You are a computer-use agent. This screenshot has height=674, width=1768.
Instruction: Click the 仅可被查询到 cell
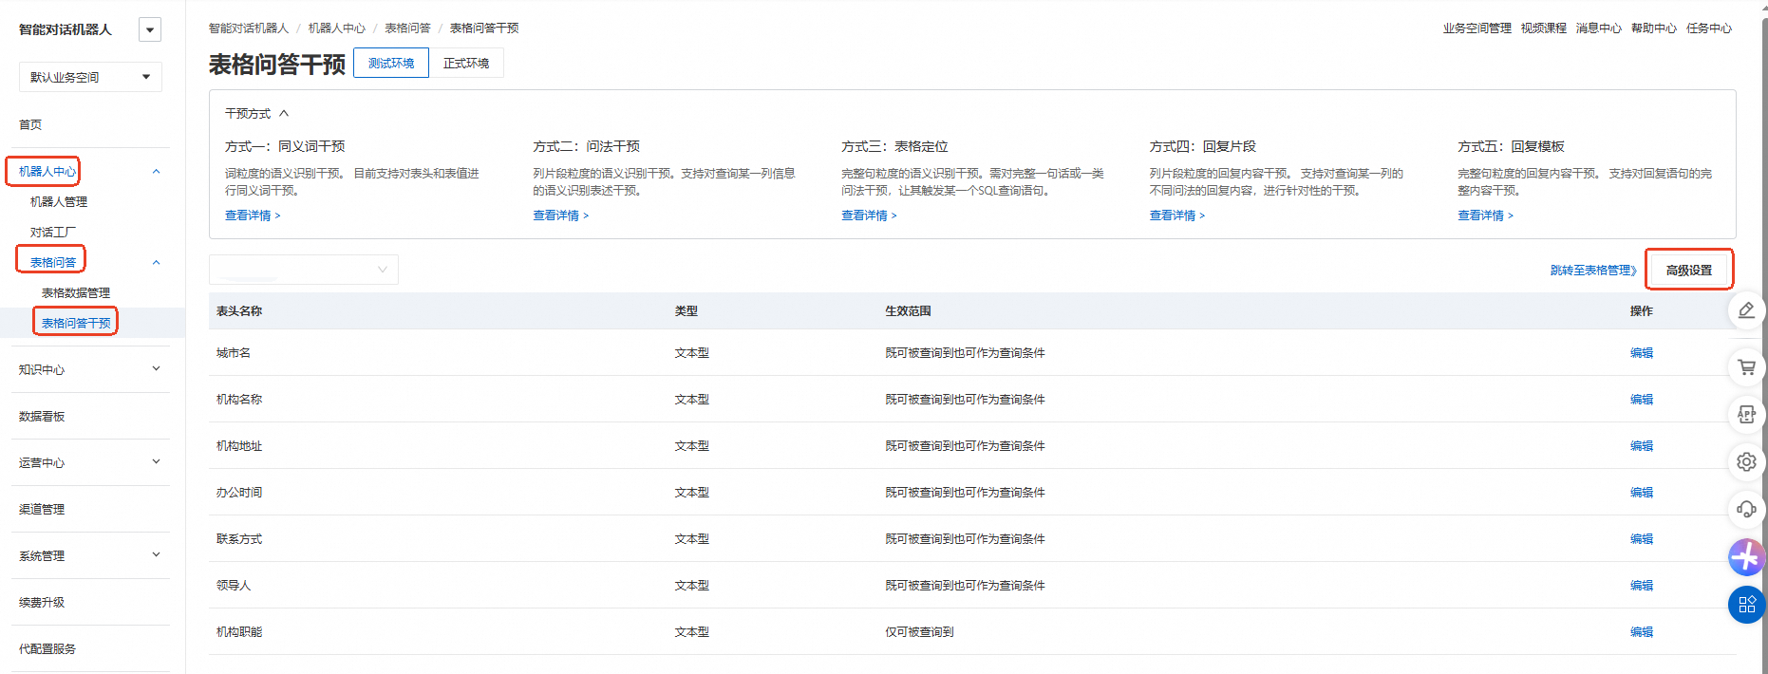(x=919, y=631)
